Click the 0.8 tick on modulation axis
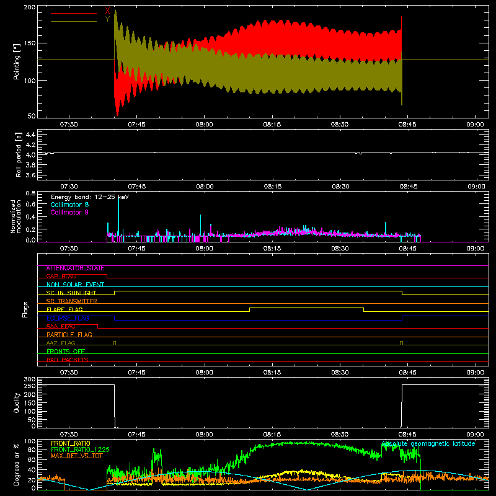496x496 pixels. point(30,193)
